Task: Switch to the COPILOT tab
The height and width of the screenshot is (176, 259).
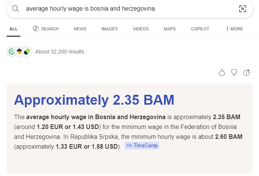Action: tap(200, 29)
